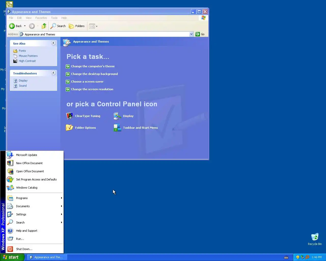This screenshot has width=326, height=261.
Task: Click the Safely Remove Hardware tray icon
Action: (302, 257)
